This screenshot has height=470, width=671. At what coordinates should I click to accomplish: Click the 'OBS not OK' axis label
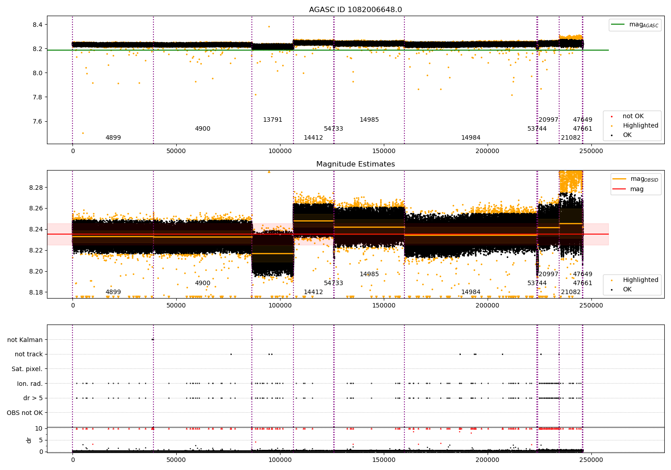(x=25, y=413)
